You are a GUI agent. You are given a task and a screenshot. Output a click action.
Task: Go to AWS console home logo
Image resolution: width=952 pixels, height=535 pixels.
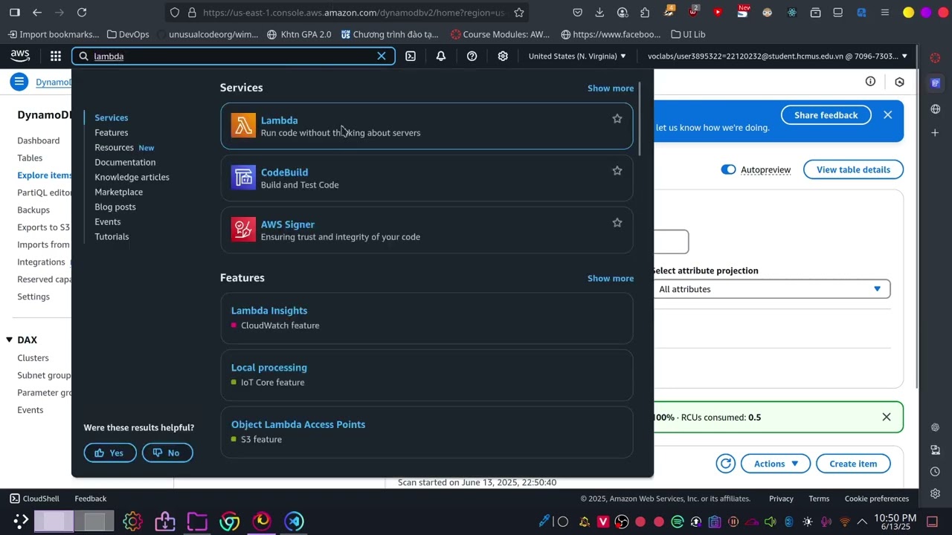pyautogui.click(x=20, y=56)
